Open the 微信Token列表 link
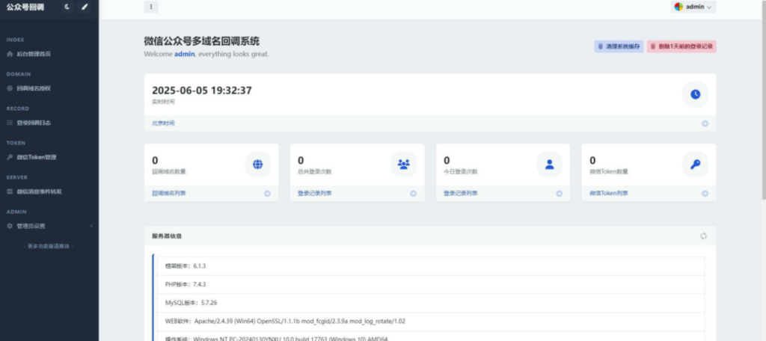This screenshot has width=766, height=341. (609, 194)
